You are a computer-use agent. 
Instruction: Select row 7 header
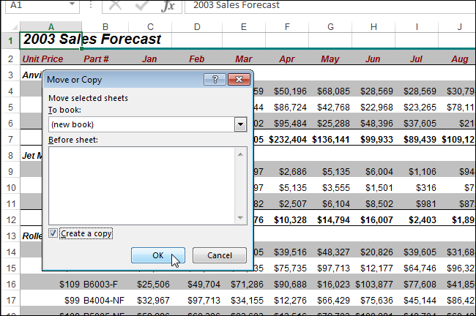(x=11, y=139)
